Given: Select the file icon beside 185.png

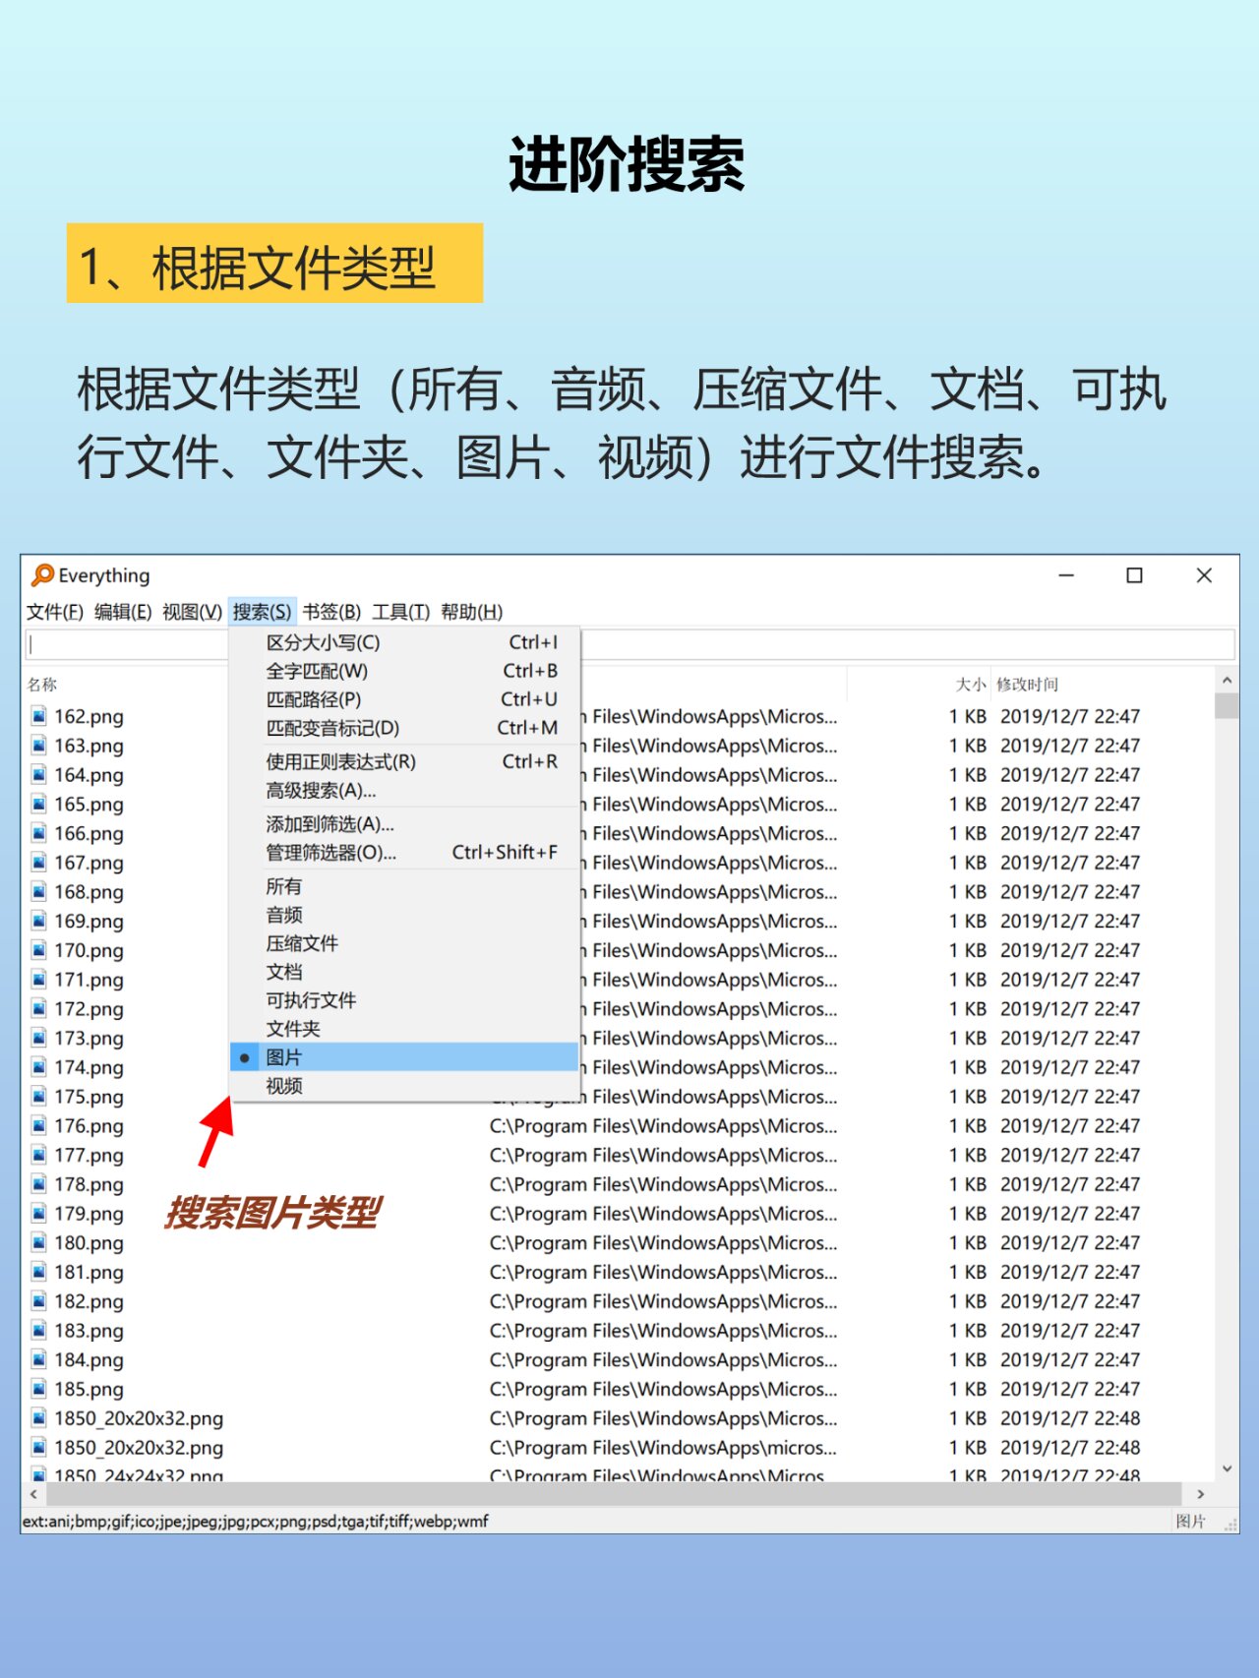Looking at the screenshot, I should [38, 1389].
